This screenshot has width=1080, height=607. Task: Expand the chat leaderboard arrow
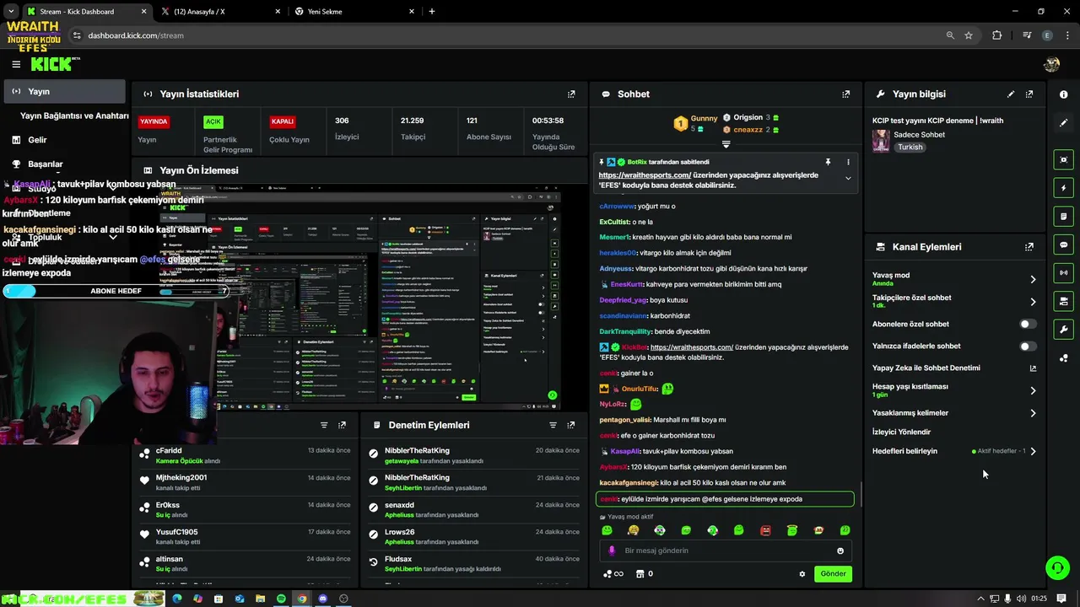[x=726, y=144]
